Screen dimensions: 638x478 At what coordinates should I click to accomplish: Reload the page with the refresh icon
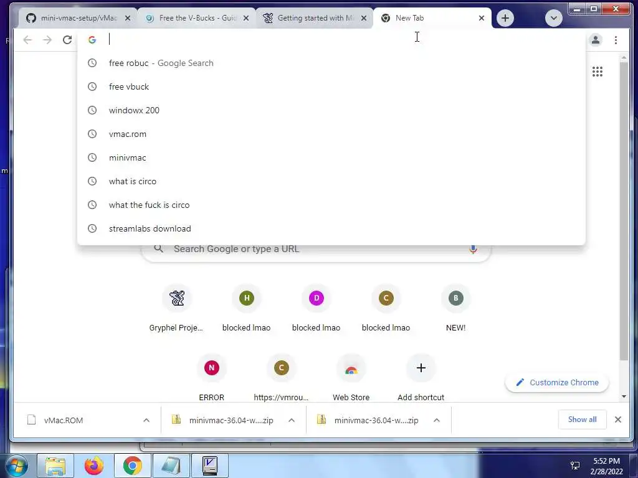67,39
